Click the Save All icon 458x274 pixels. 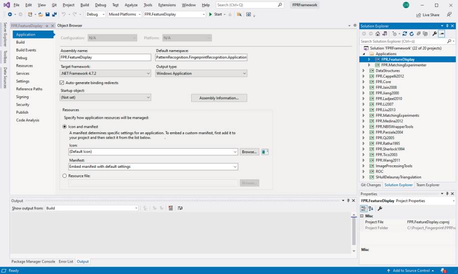[x=55, y=15]
